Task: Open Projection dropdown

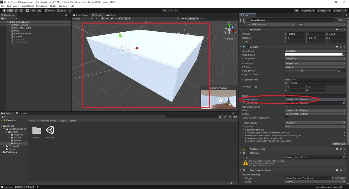Action: pyautogui.click(x=315, y=63)
